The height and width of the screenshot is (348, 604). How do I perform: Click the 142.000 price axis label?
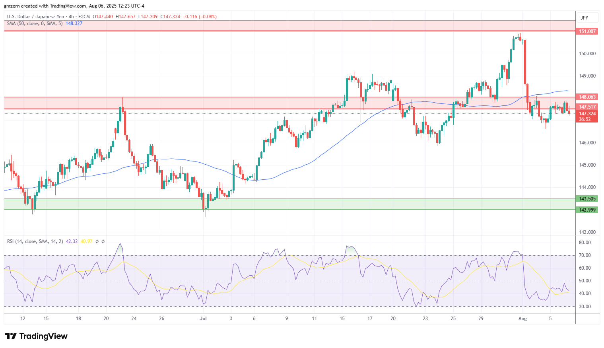coord(587,232)
